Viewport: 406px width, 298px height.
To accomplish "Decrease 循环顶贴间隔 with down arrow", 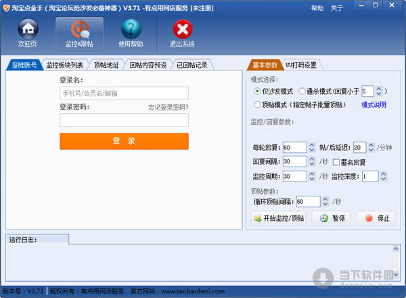I will click(325, 204).
